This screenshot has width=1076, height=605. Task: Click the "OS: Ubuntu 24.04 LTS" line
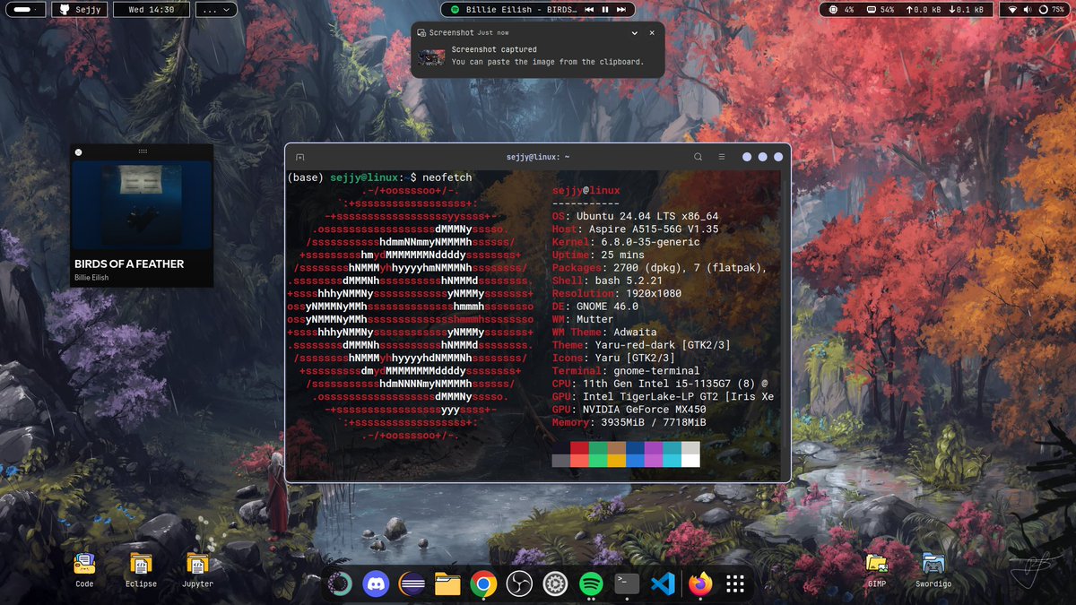635,216
